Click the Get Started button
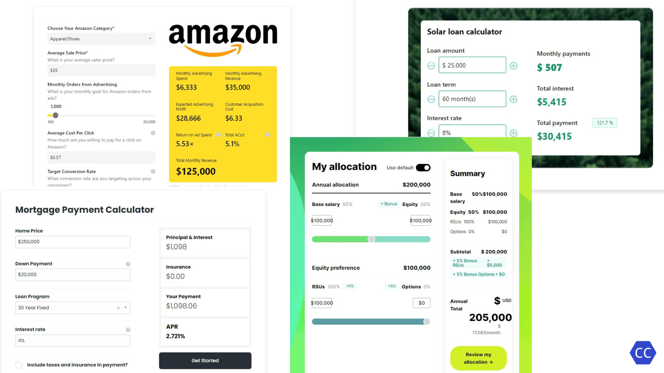 (205, 360)
